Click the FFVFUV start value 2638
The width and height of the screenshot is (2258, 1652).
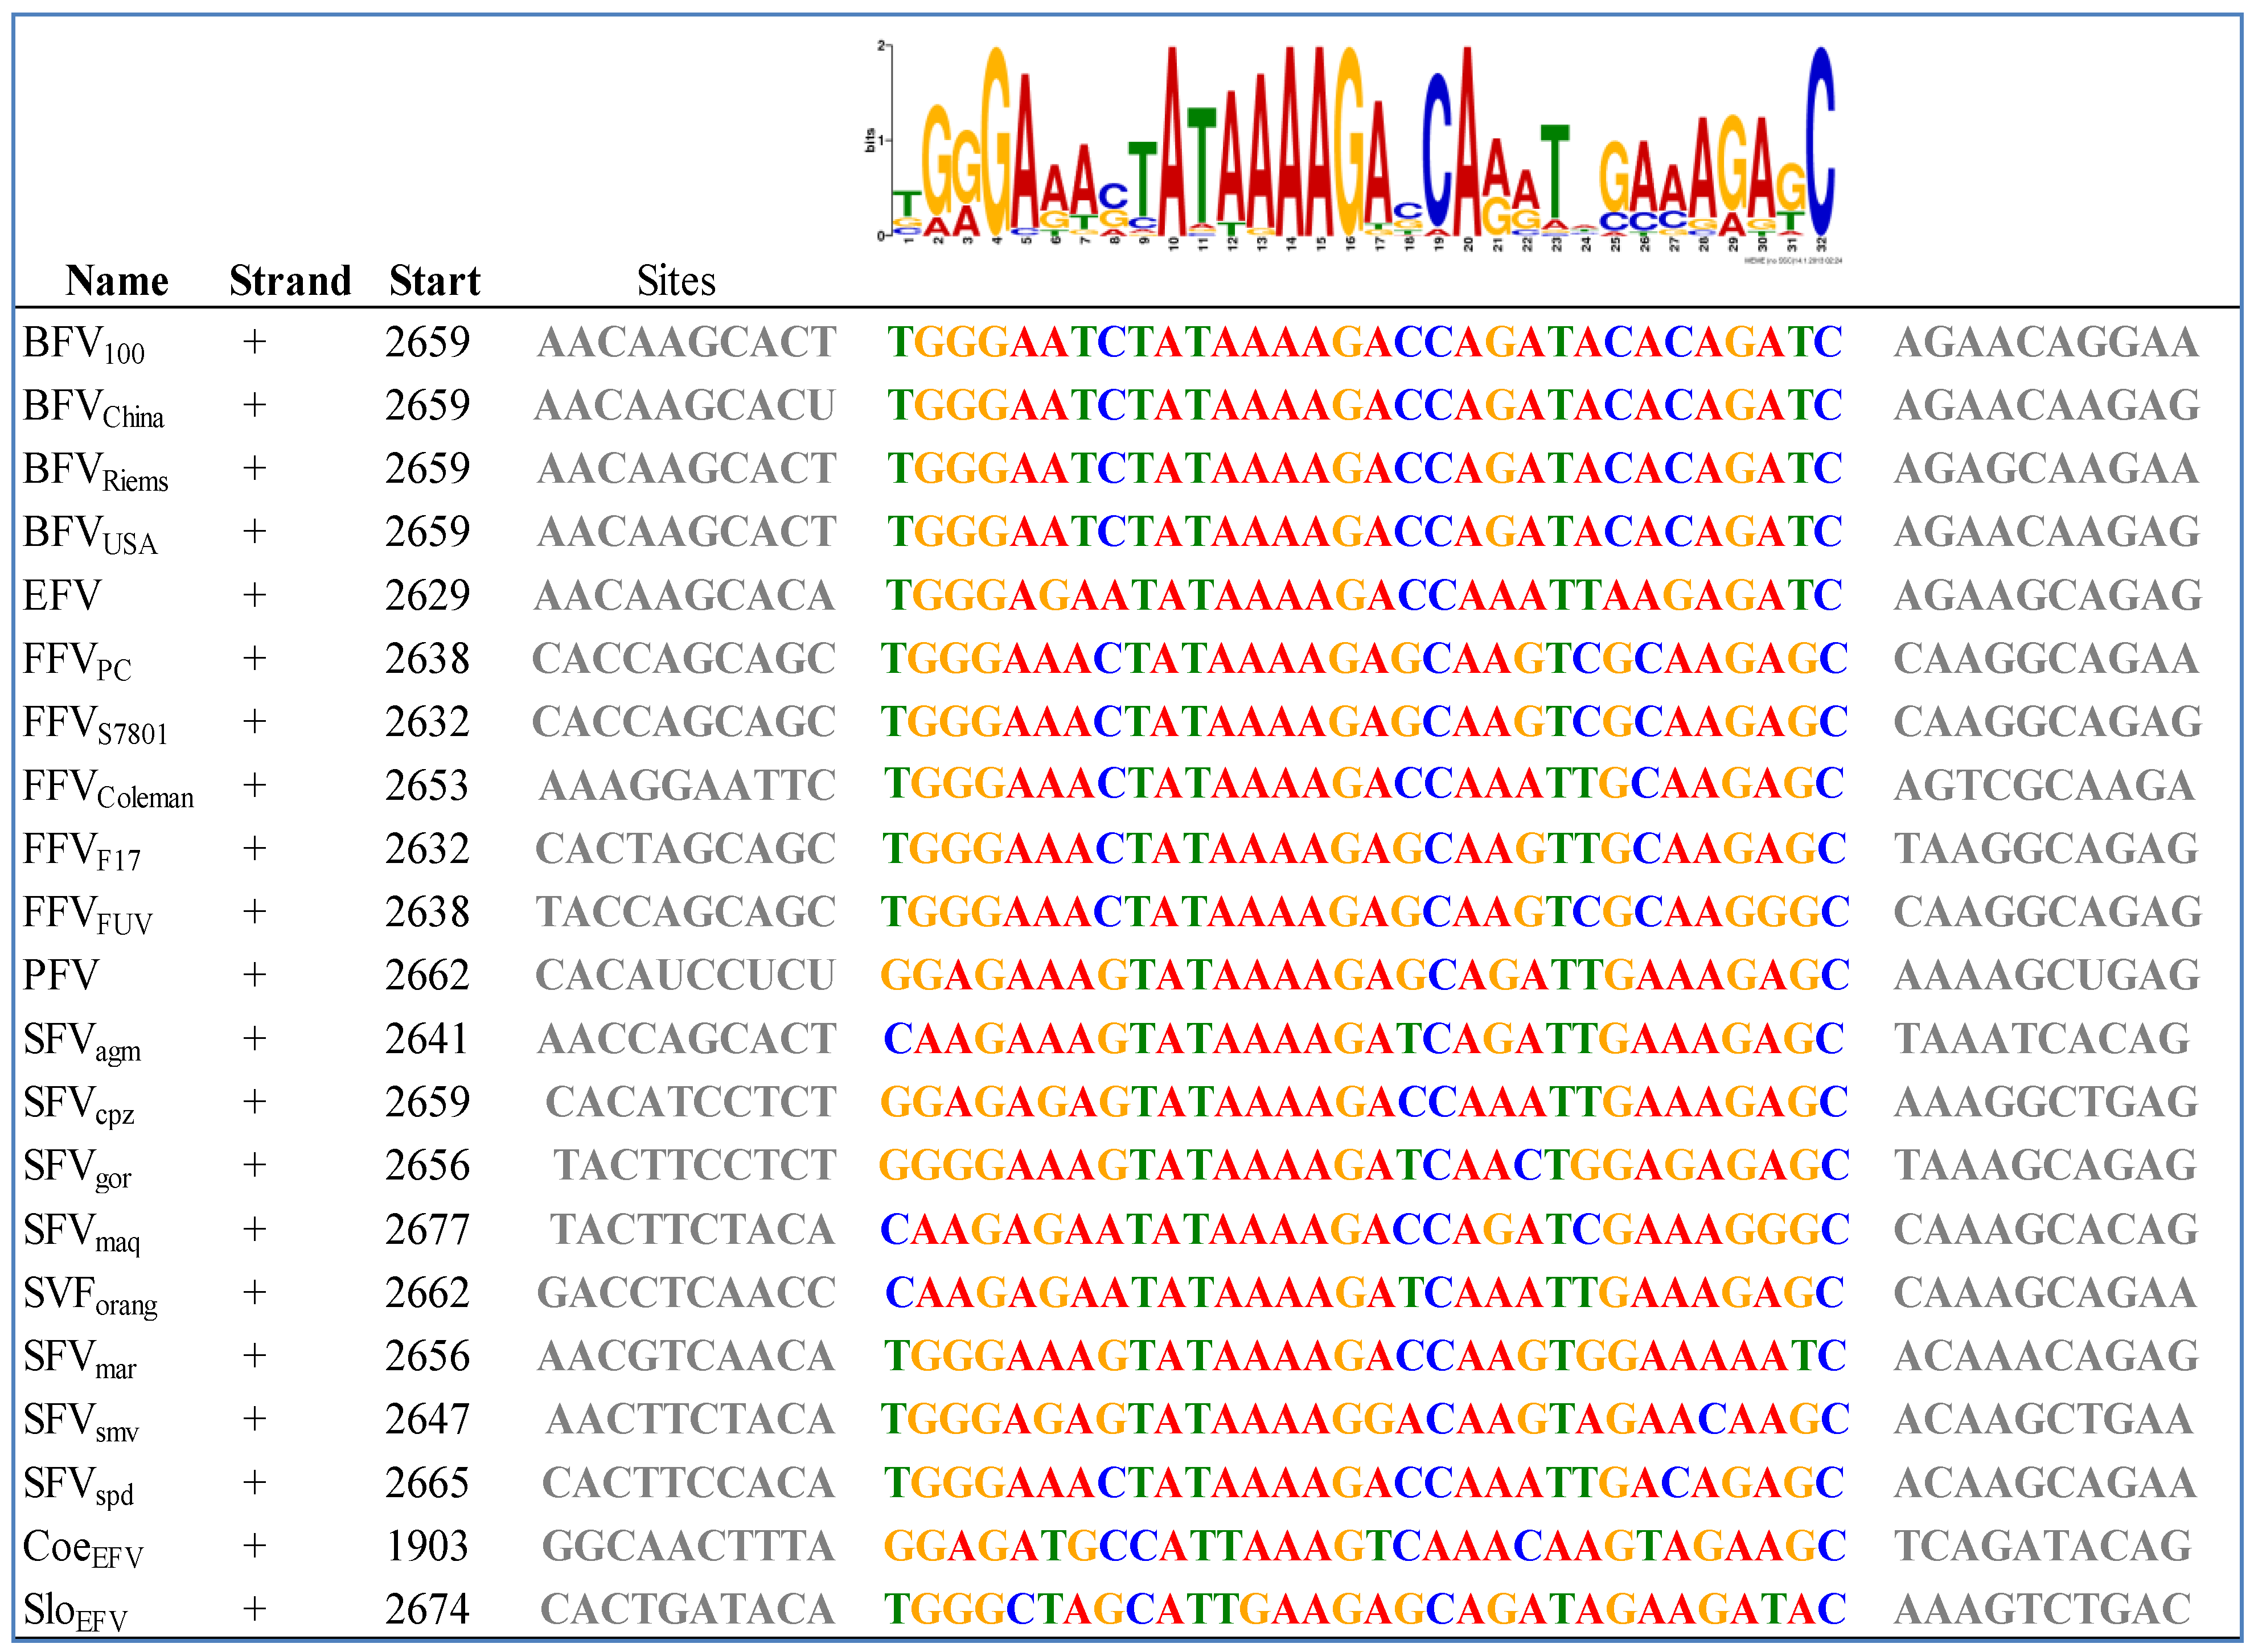click(x=427, y=913)
